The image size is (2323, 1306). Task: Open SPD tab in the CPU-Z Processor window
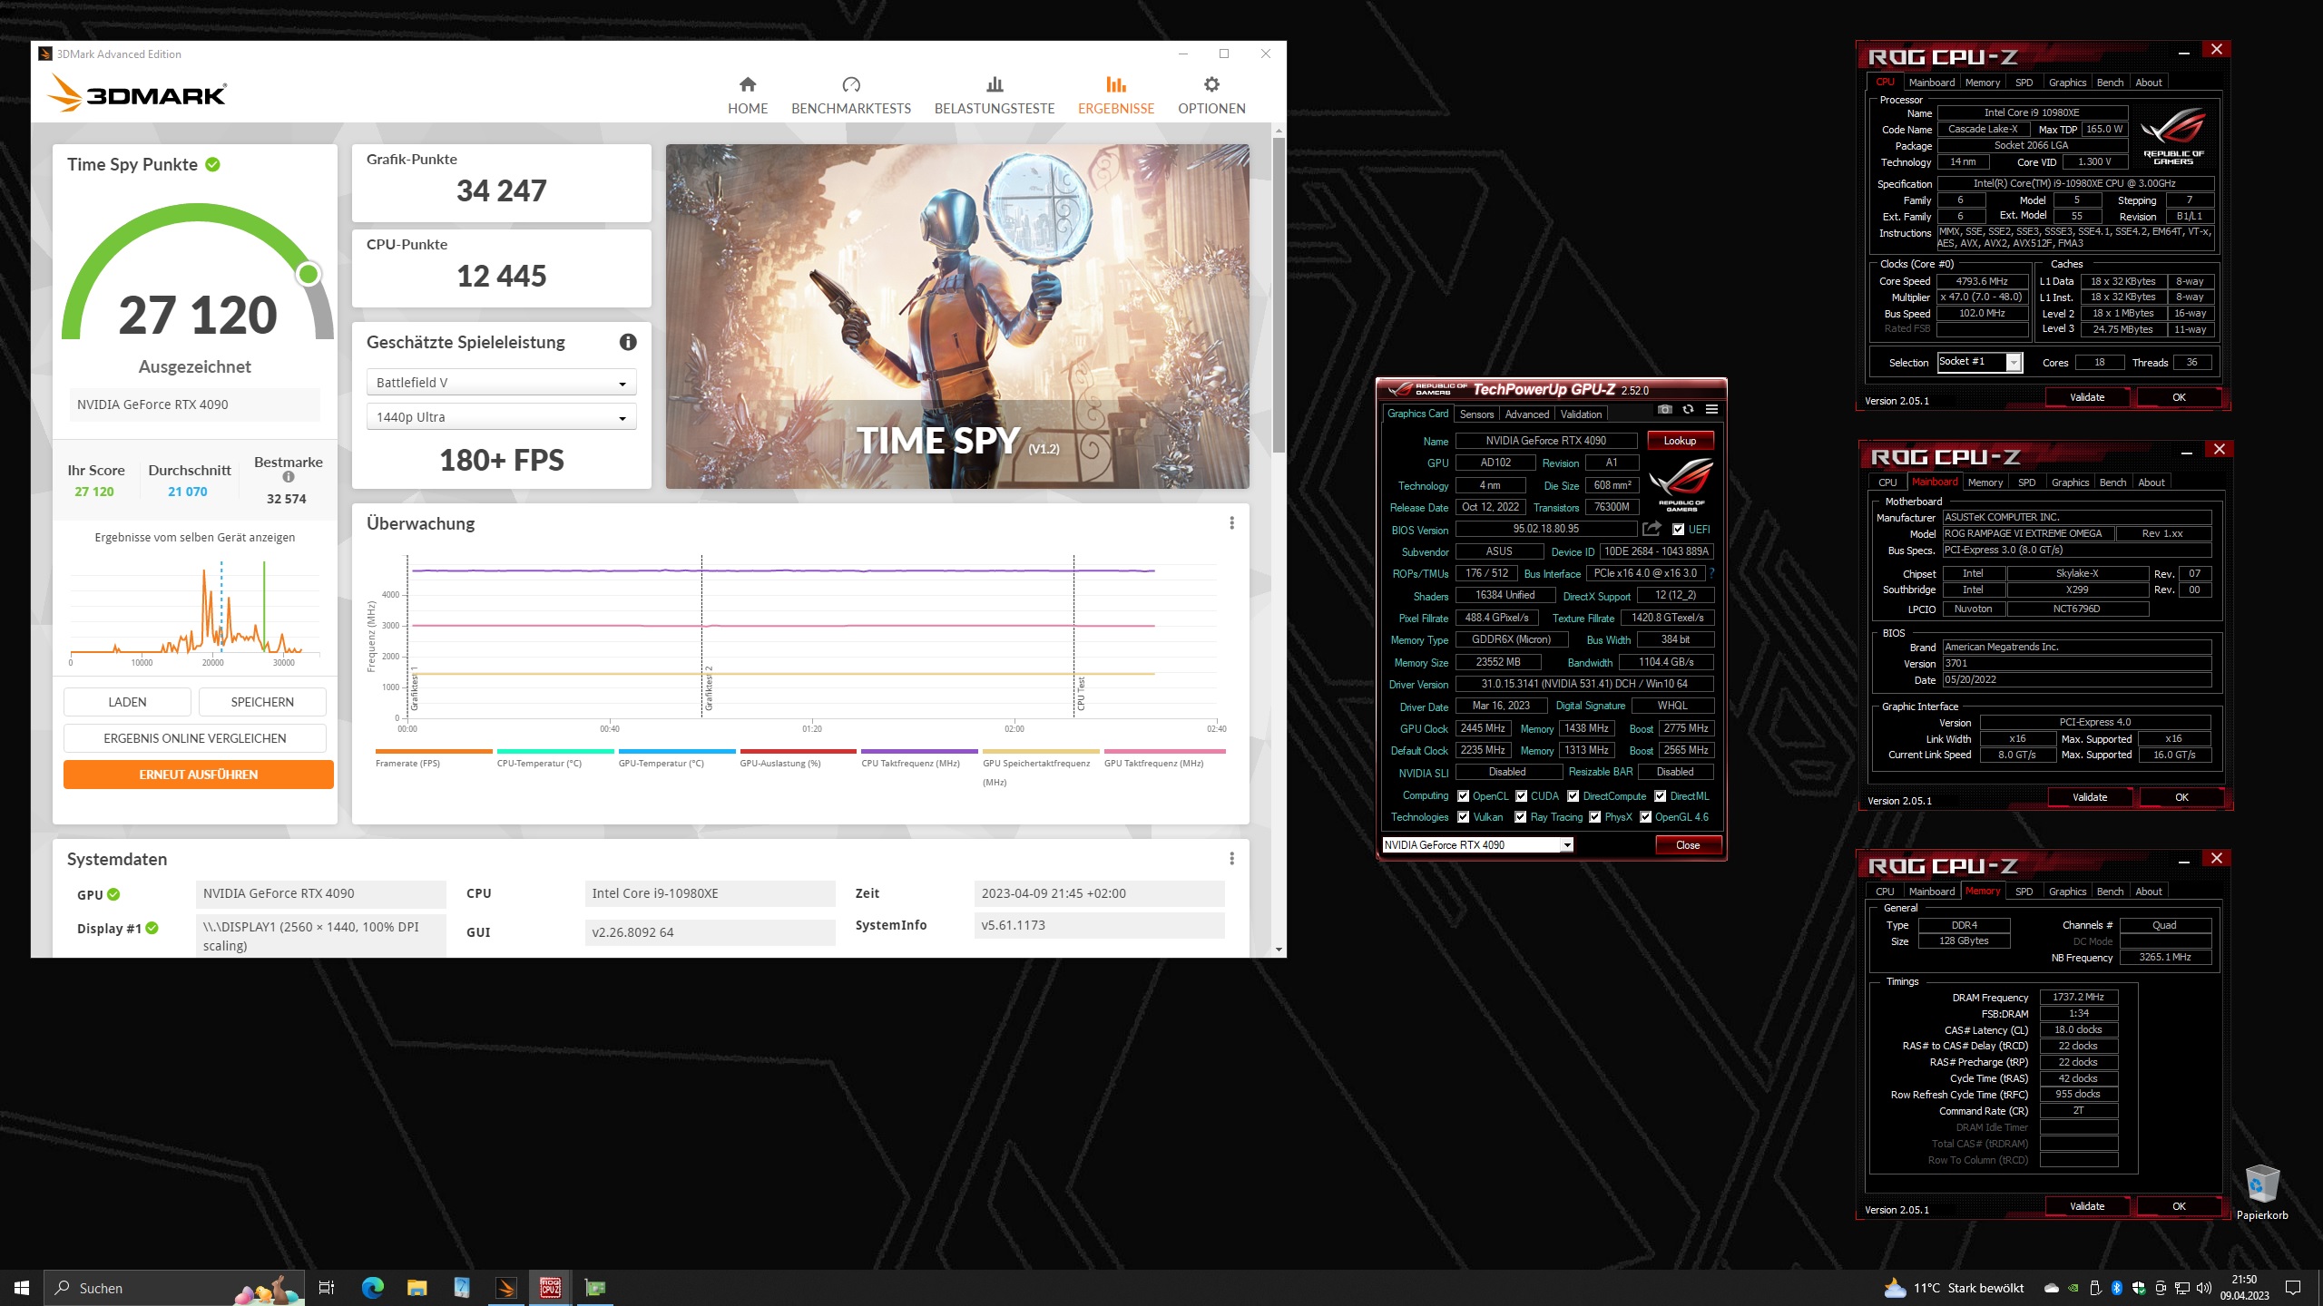(x=2024, y=83)
